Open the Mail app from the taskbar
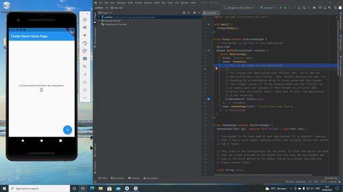This screenshot has width=343, height=192. click(118, 188)
